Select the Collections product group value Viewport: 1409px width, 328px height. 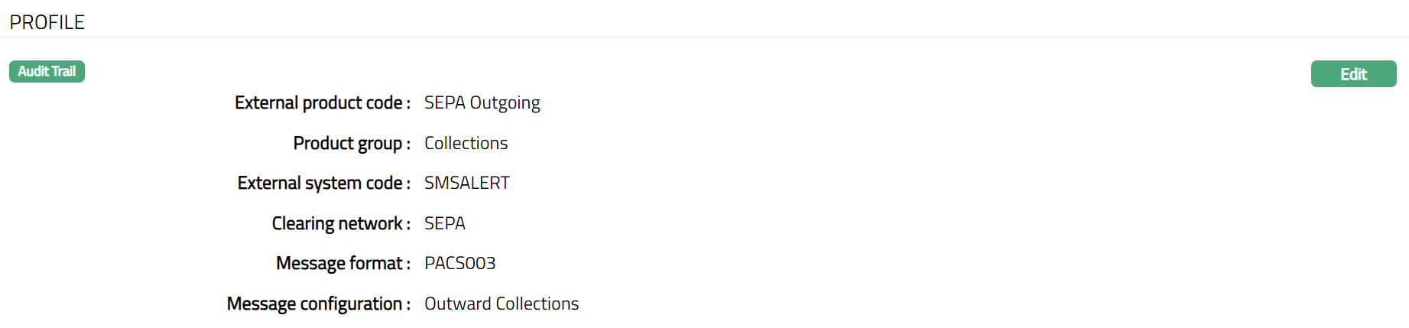[x=466, y=143]
